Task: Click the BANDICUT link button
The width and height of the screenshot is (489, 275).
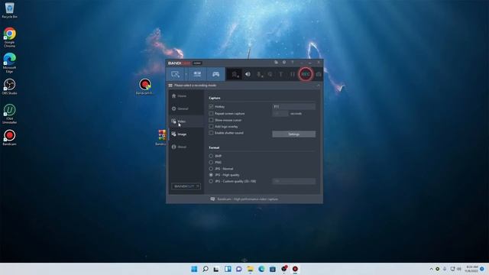Action: [186, 186]
